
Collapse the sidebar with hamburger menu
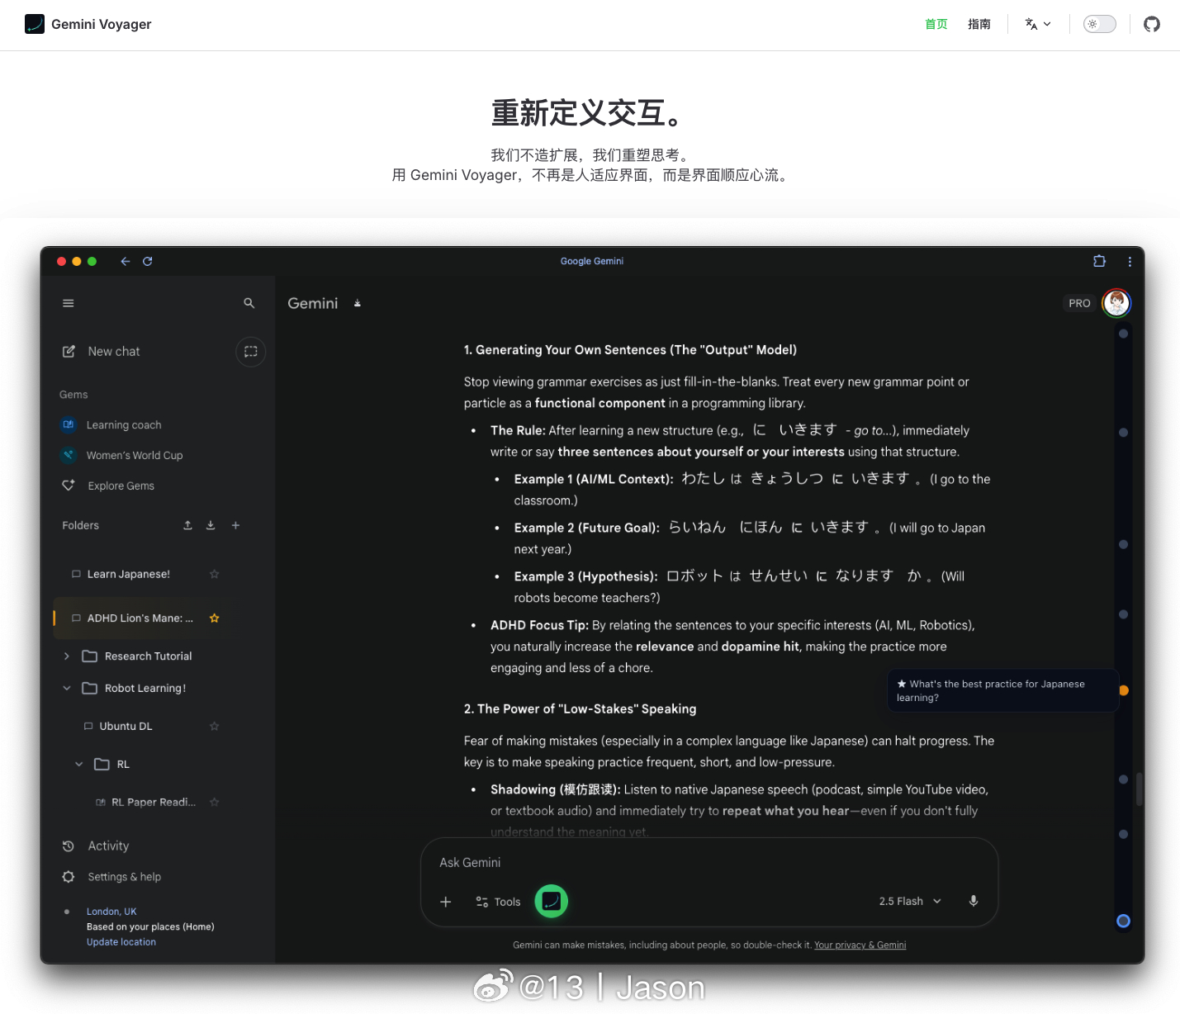point(69,303)
